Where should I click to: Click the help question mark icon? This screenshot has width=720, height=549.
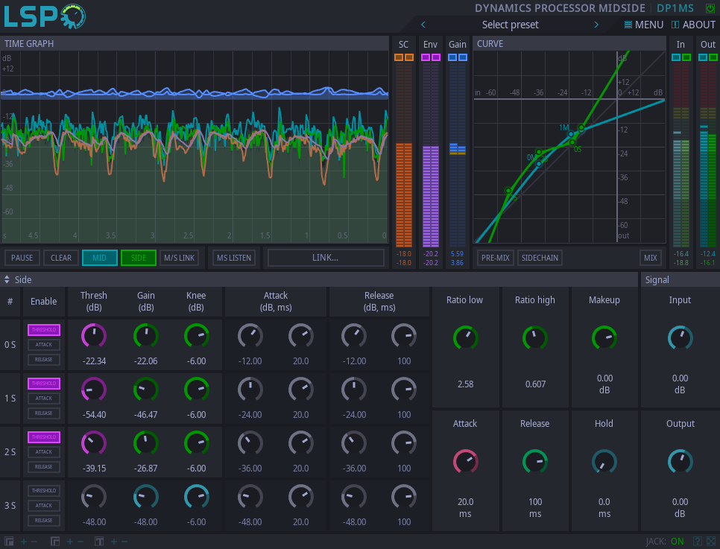(698, 542)
